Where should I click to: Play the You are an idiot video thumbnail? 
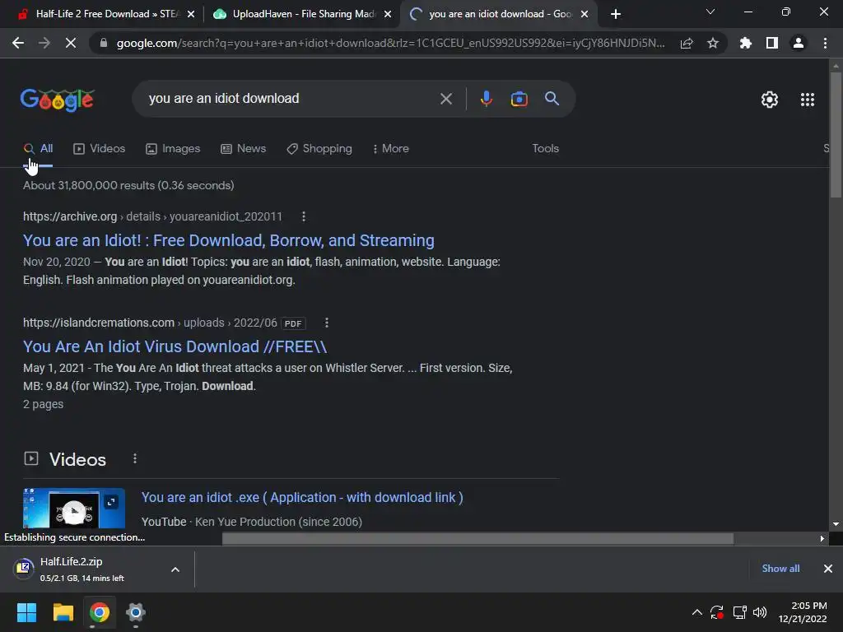[74, 510]
